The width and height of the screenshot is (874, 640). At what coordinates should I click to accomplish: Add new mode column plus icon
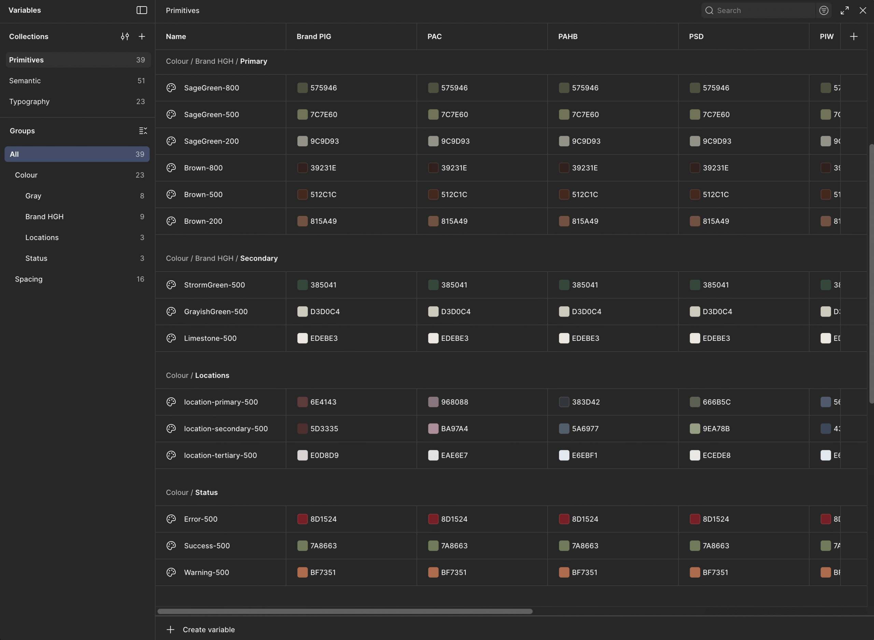[x=854, y=37]
